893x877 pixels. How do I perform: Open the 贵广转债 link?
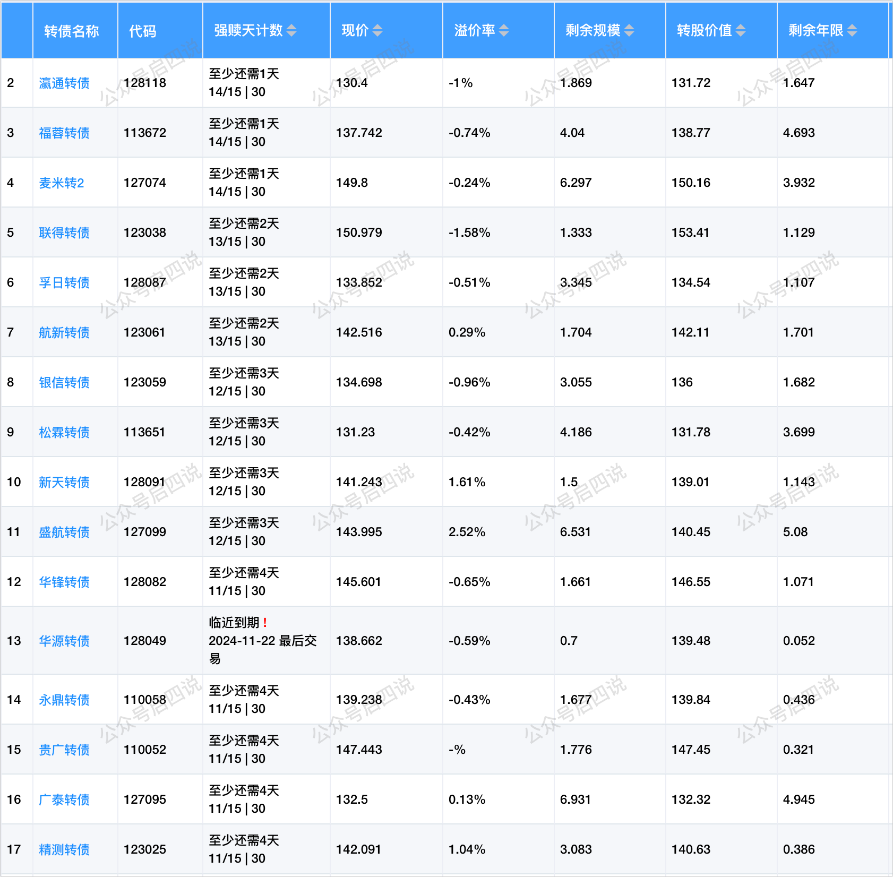pos(64,750)
